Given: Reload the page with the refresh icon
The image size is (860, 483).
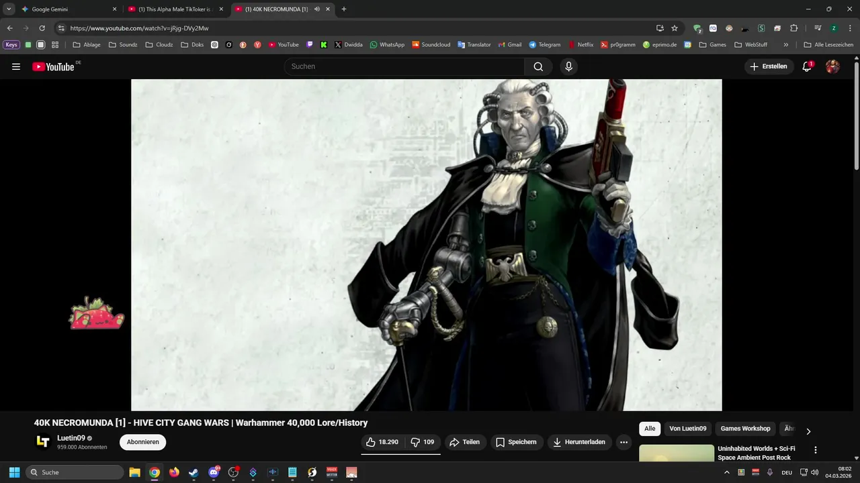Looking at the screenshot, I should (x=42, y=28).
